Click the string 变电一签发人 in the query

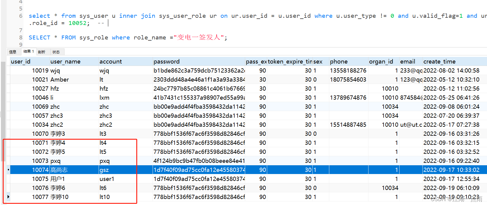pos(198,37)
